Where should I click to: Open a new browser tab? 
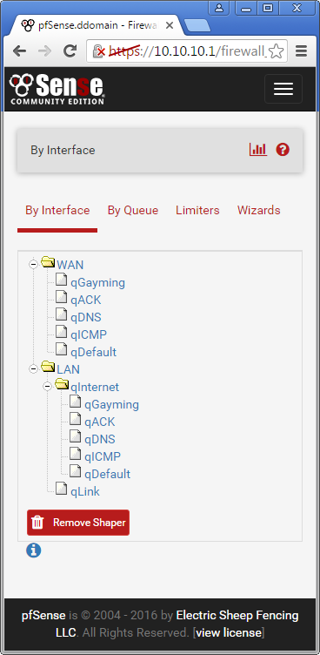(x=197, y=26)
